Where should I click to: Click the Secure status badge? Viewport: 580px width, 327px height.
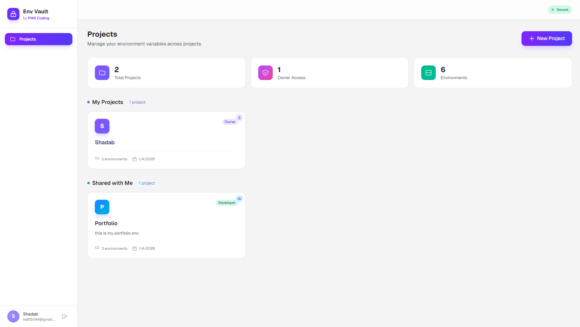point(560,9)
